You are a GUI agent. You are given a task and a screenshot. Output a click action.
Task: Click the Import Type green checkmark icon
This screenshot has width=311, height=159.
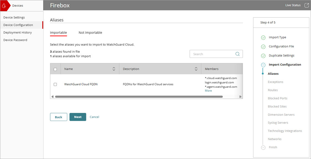pyautogui.click(x=263, y=38)
